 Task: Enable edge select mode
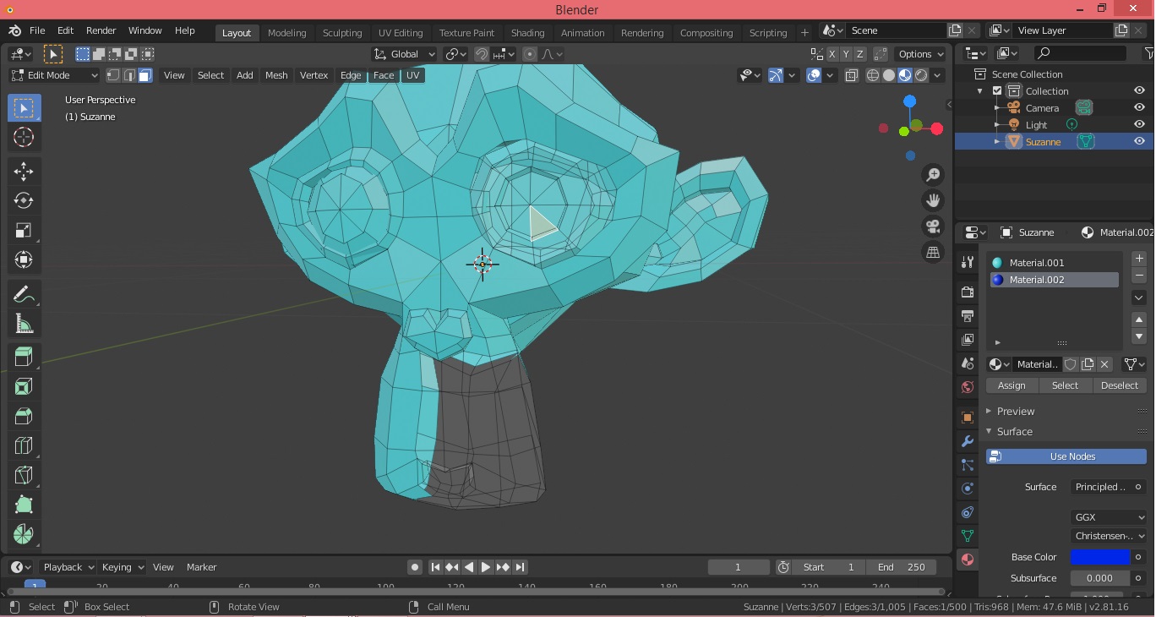(x=128, y=75)
